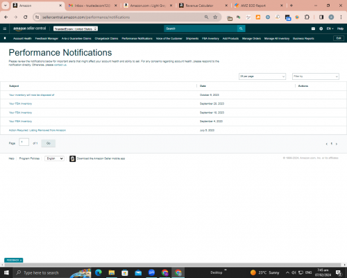Bookmark this page with the star icon
The image size is (347, 278).
pos(215,17)
